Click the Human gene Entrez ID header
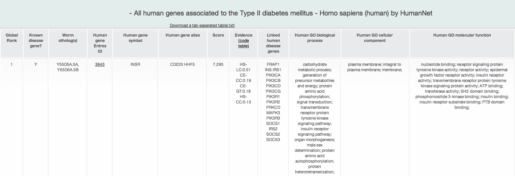This screenshot has width=515, height=176. pos(100,43)
